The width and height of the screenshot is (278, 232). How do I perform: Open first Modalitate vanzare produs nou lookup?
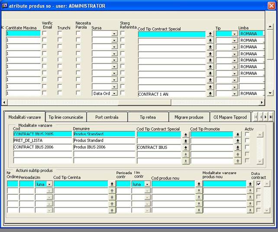[x=250, y=184]
